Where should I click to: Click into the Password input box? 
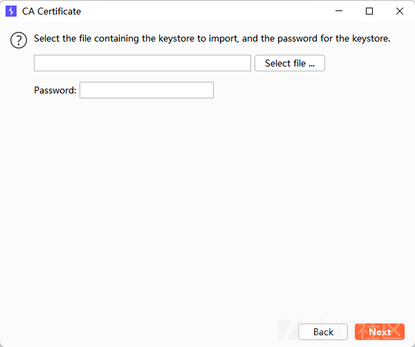[x=147, y=90]
